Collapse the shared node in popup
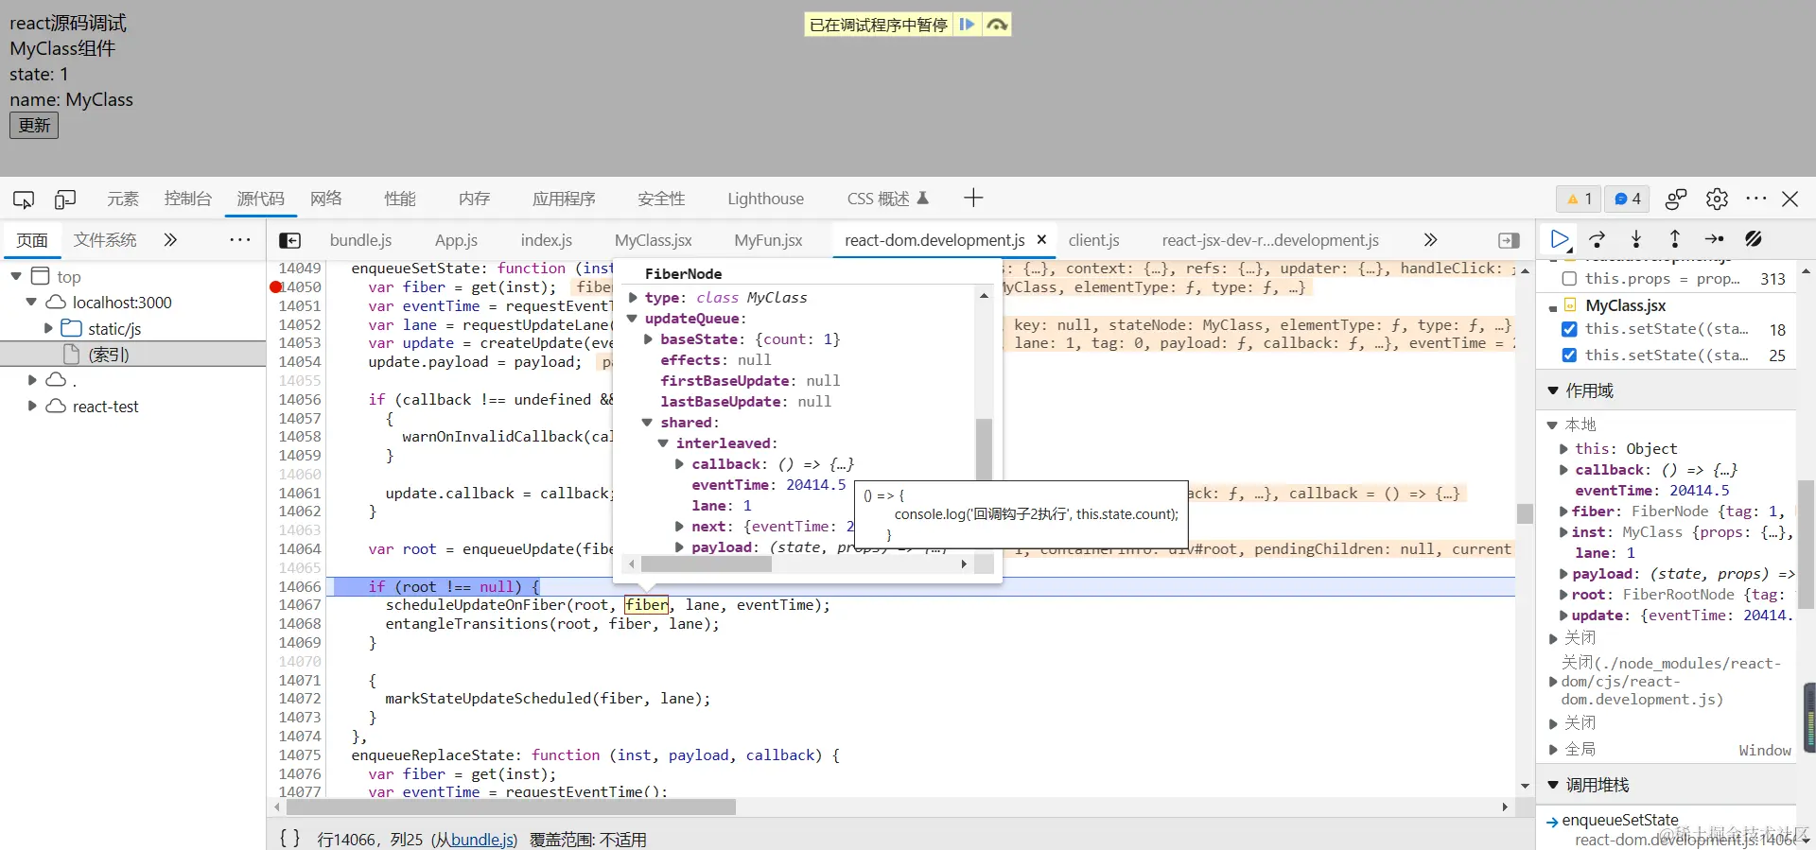The height and width of the screenshot is (850, 1816). [648, 423]
